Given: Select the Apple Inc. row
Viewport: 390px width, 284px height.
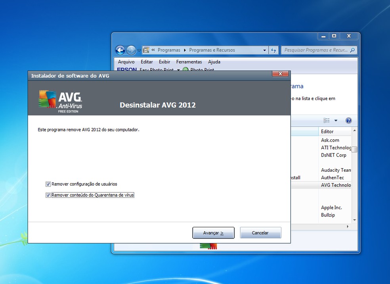Looking at the screenshot, I should [331, 207].
